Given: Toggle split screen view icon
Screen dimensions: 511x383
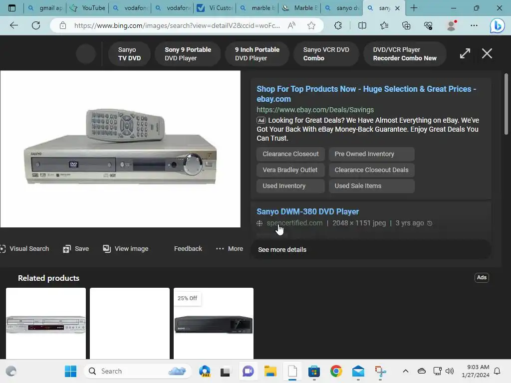Looking at the screenshot, I should point(362,25).
